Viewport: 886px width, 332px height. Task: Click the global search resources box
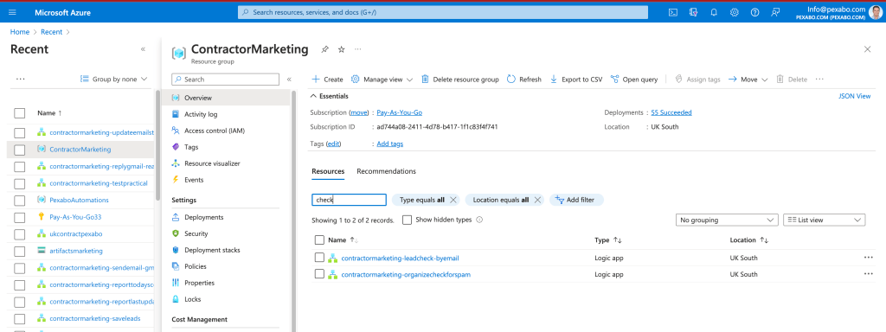(442, 12)
